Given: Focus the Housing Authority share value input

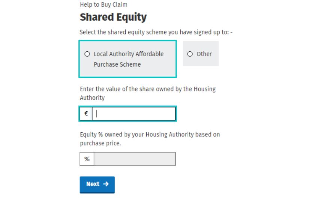Looking at the screenshot, I should pyautogui.click(x=133, y=114).
